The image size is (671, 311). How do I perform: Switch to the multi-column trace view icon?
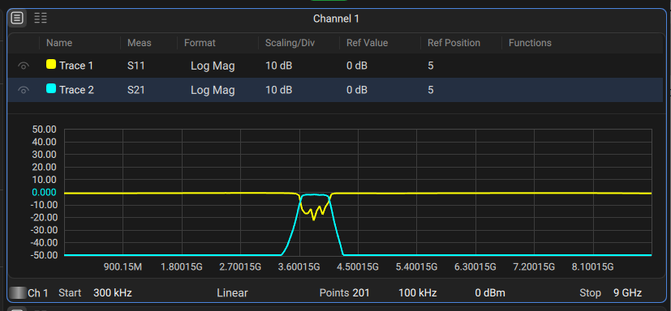tap(41, 18)
